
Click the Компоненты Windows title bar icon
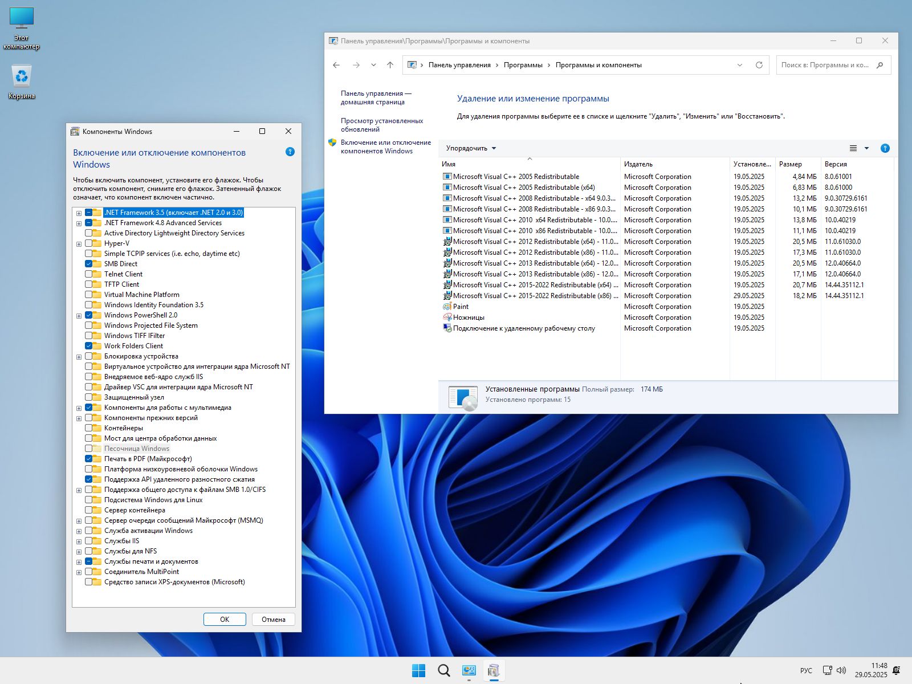tap(75, 132)
